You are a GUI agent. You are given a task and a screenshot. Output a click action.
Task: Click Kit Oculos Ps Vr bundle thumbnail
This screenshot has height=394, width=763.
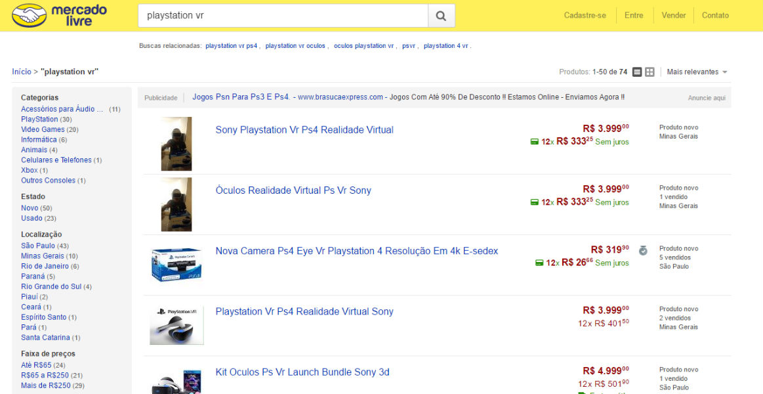(176, 382)
